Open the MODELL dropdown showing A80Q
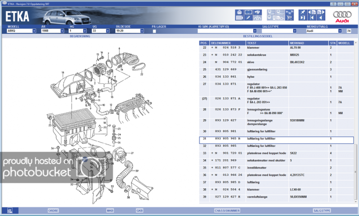Screen dimensions: 359x216 [x=34, y=31]
